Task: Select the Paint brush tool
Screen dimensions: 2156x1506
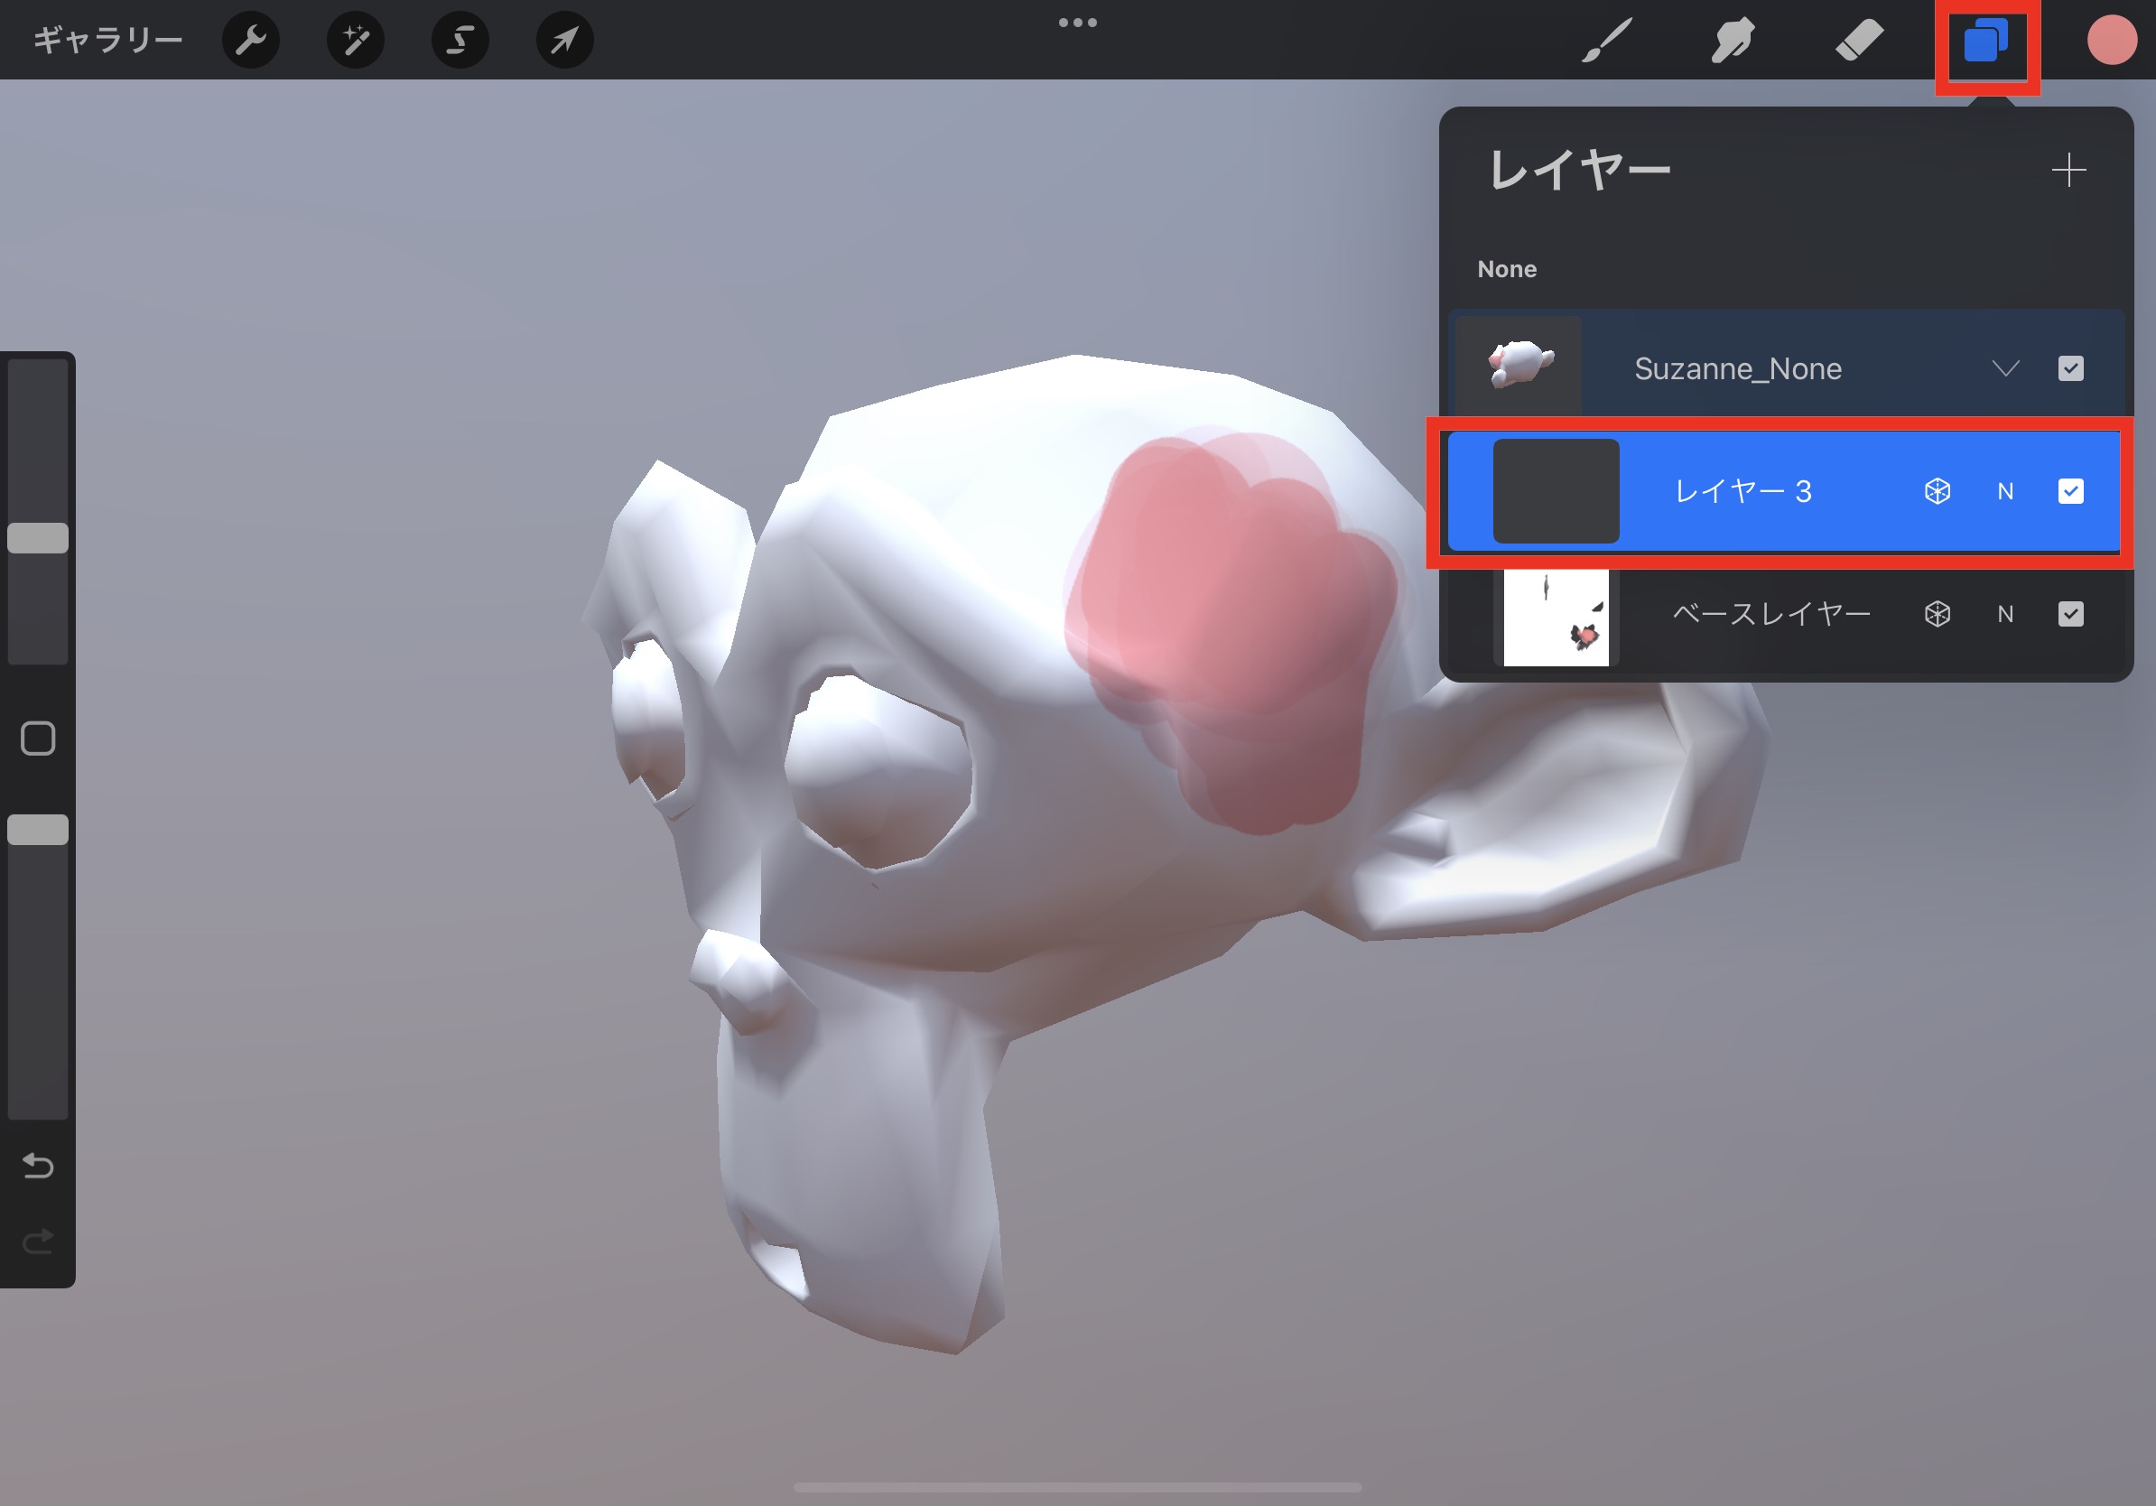Action: point(1607,41)
